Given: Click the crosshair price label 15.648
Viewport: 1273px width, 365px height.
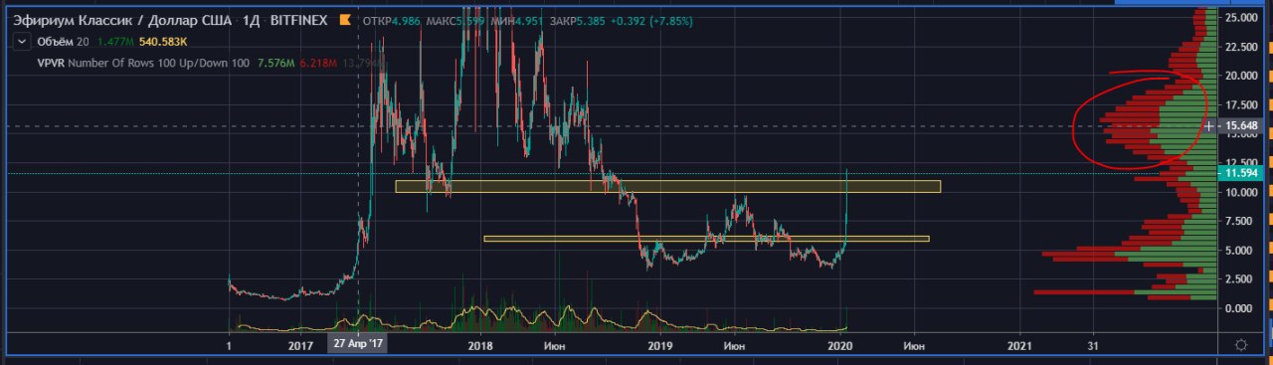Looking at the screenshot, I should (1242, 126).
